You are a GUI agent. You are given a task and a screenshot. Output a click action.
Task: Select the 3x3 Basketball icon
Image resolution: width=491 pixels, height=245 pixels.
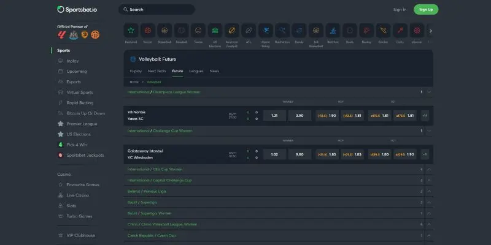(x=316, y=30)
